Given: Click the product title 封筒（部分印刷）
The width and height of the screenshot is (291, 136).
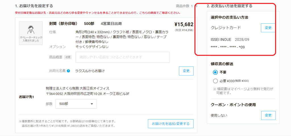Looking at the screenshot, I should (x=65, y=24).
